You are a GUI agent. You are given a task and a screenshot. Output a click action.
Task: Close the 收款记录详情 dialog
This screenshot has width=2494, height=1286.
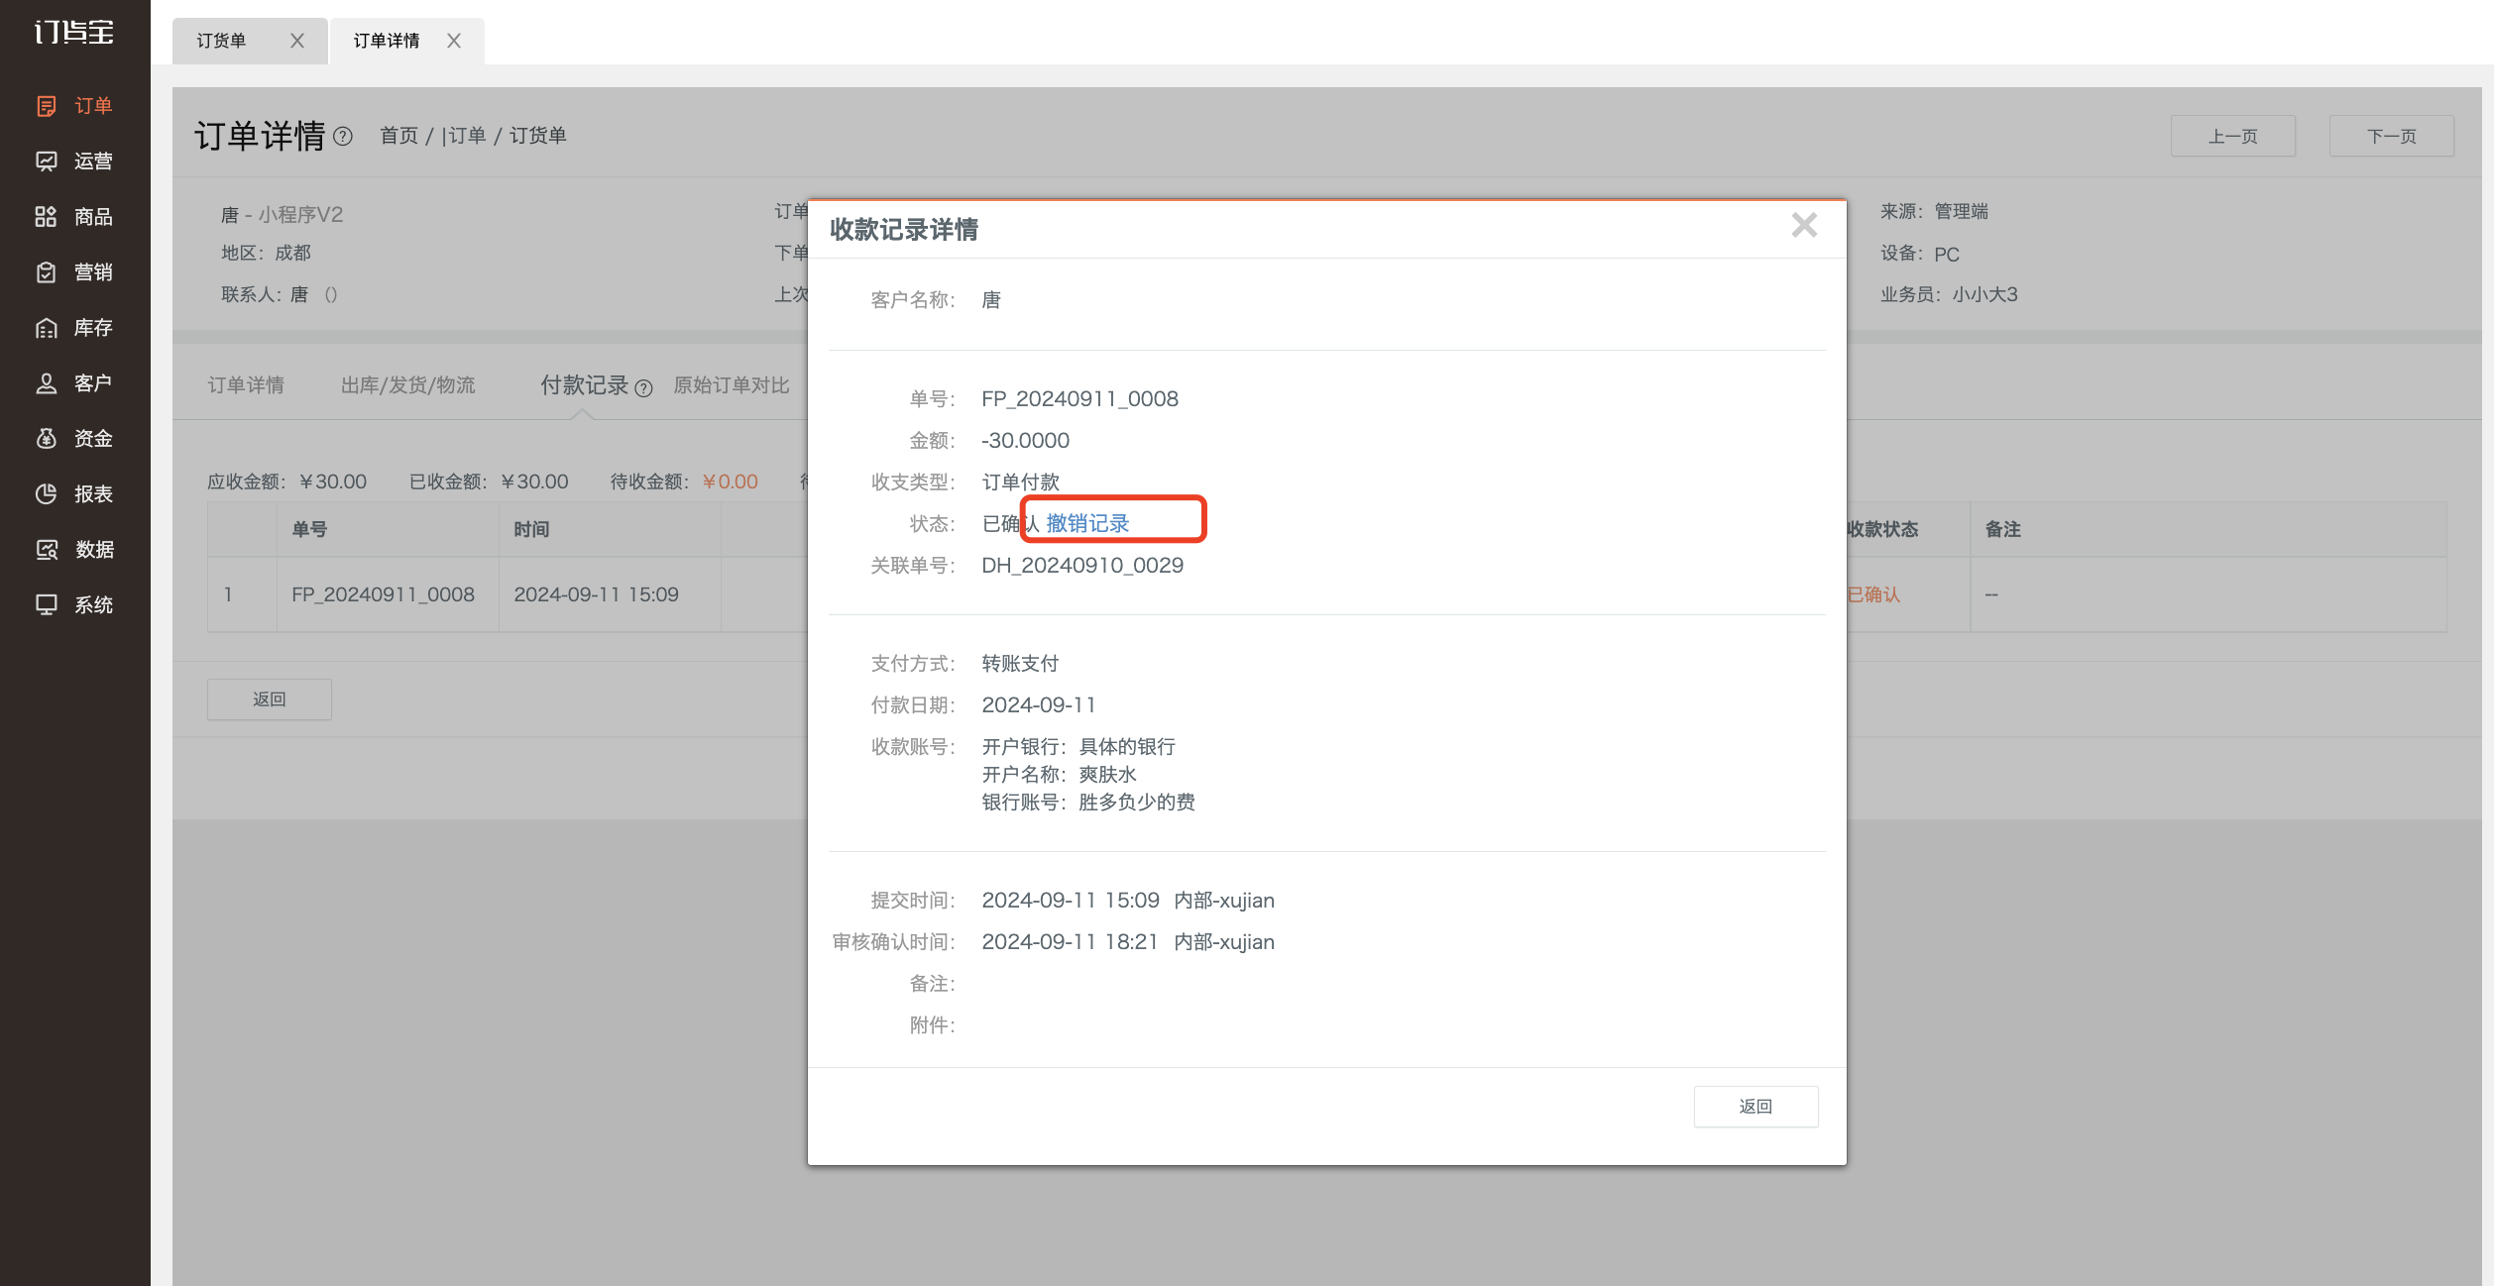click(1804, 226)
